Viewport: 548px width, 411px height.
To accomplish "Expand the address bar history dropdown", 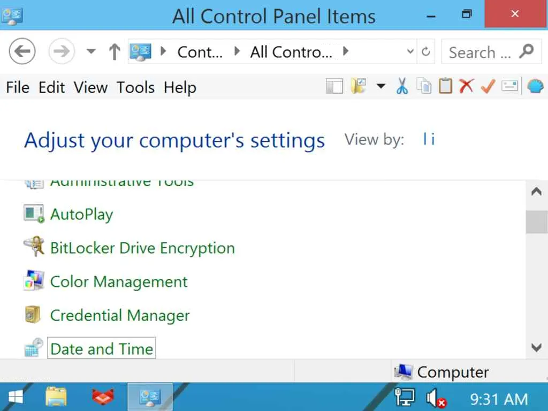I will pyautogui.click(x=410, y=52).
